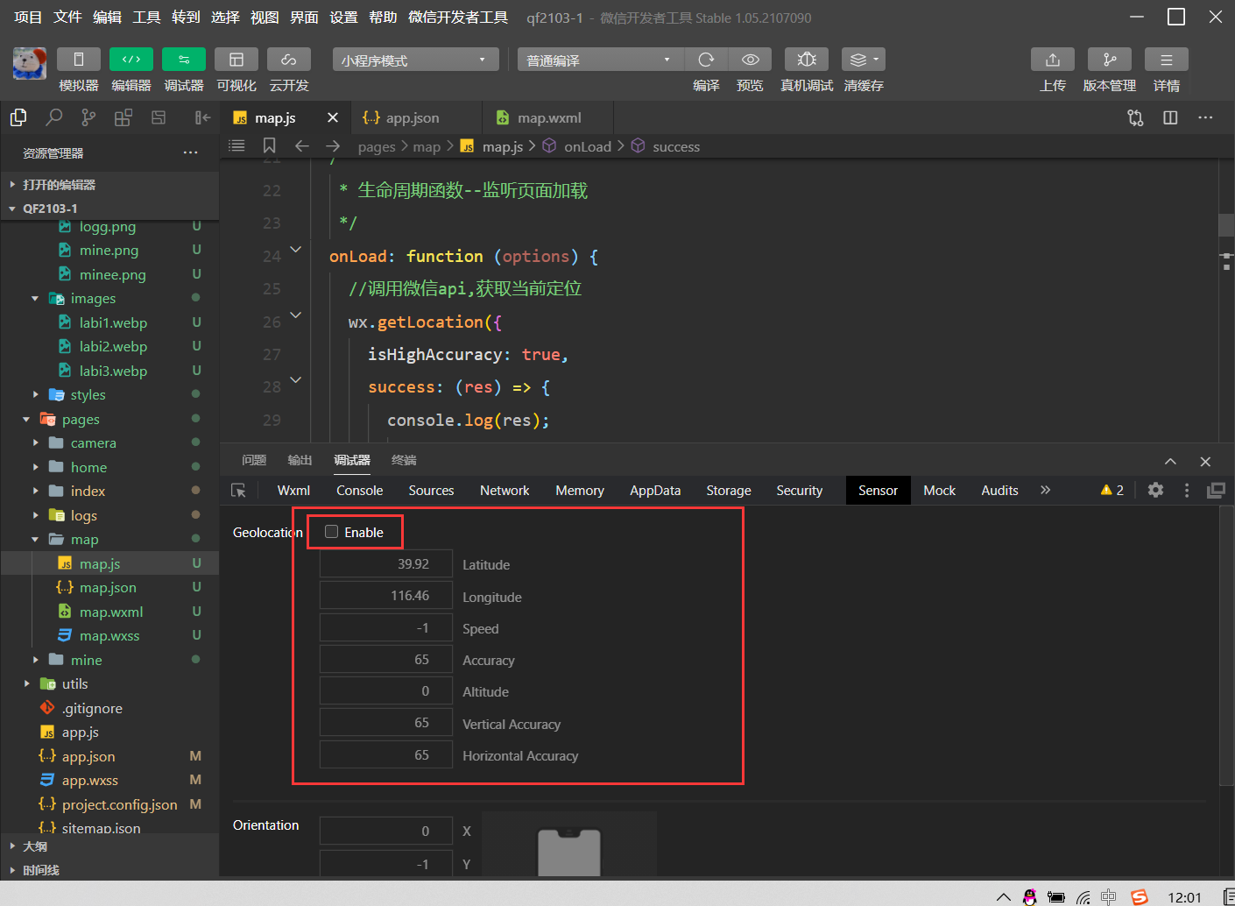This screenshot has width=1235, height=906.
Task: Close the map.js editor tab
Action: 333,117
